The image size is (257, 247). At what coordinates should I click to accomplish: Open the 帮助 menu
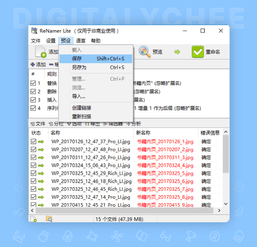point(96,41)
